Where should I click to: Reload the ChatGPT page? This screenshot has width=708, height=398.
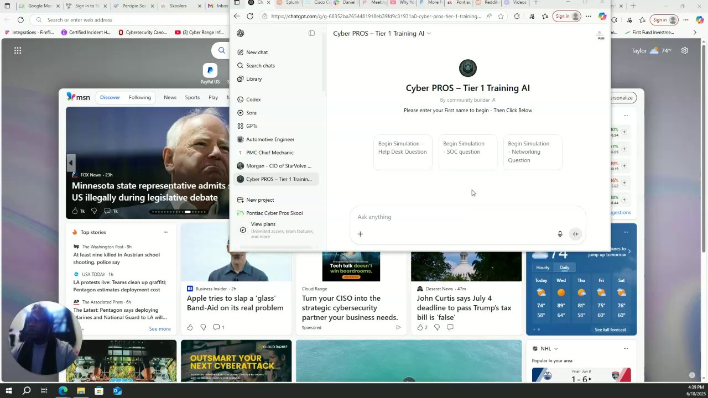[250, 17]
